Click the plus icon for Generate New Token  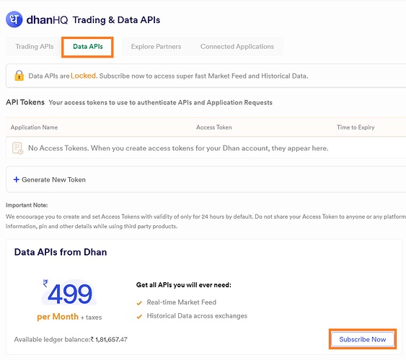[17, 179]
